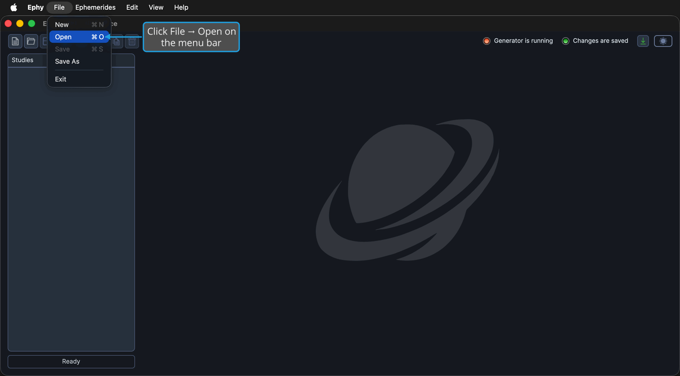Click the red window close button
680x376 pixels.
(x=8, y=23)
